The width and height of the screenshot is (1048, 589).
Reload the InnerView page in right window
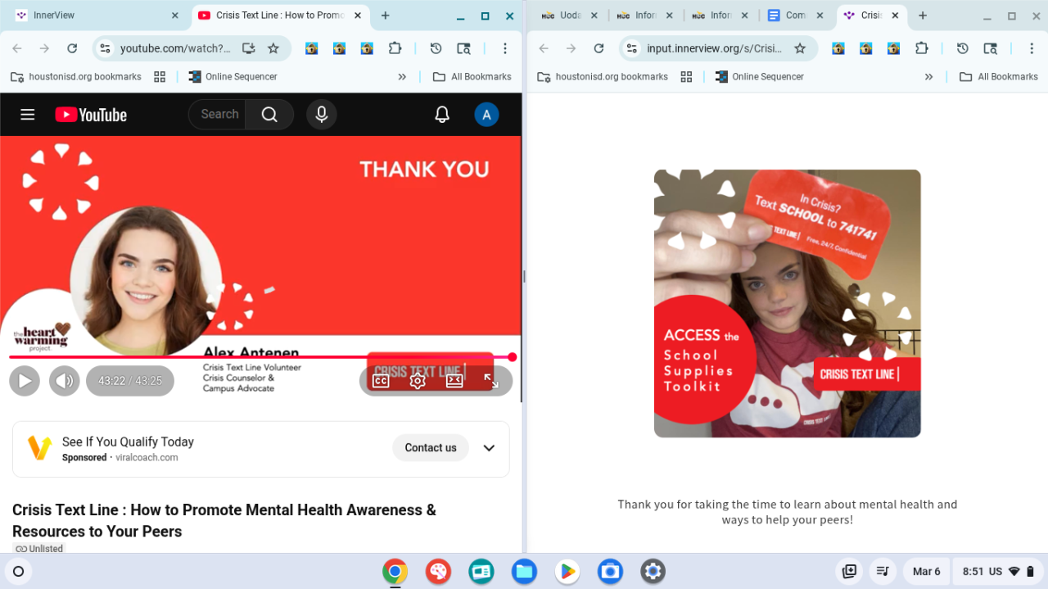(599, 48)
